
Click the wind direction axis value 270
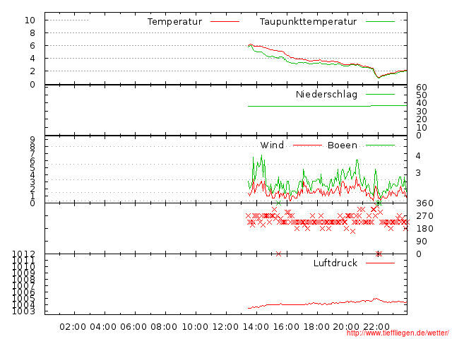424,216
